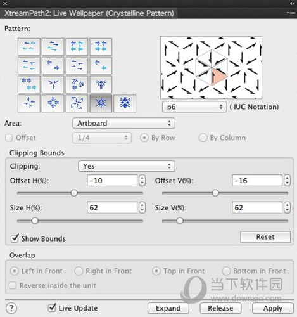
Task: Open the 1/4 offset dropdown
Action: 102,138
